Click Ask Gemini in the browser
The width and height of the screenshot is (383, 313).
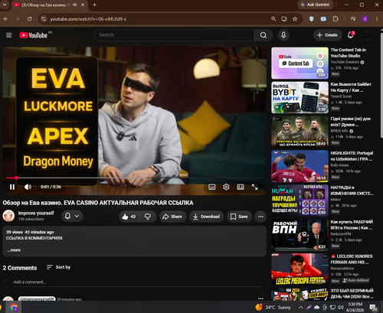315,5
